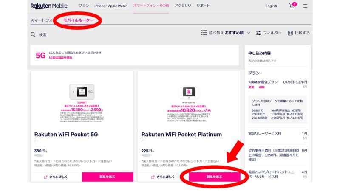Click the Rakuten WiFi Pocket 5G product image
The width and height of the screenshot is (340, 191).
coord(82,92)
